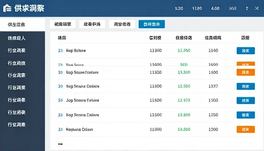Image resolution: width=264 pixels, height=151 pixels.
Task: Click the last column header above action buttons
Action: [x=245, y=38]
